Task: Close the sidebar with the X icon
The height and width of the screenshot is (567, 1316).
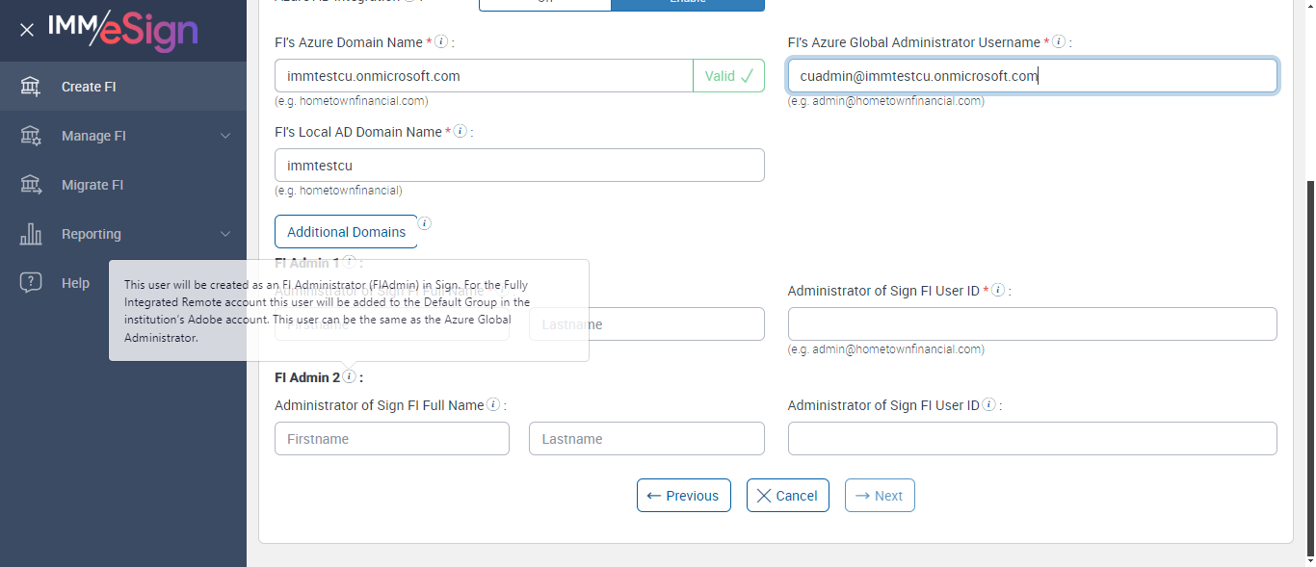Action: click(x=27, y=30)
